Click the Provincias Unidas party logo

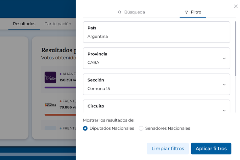coord(50,104)
